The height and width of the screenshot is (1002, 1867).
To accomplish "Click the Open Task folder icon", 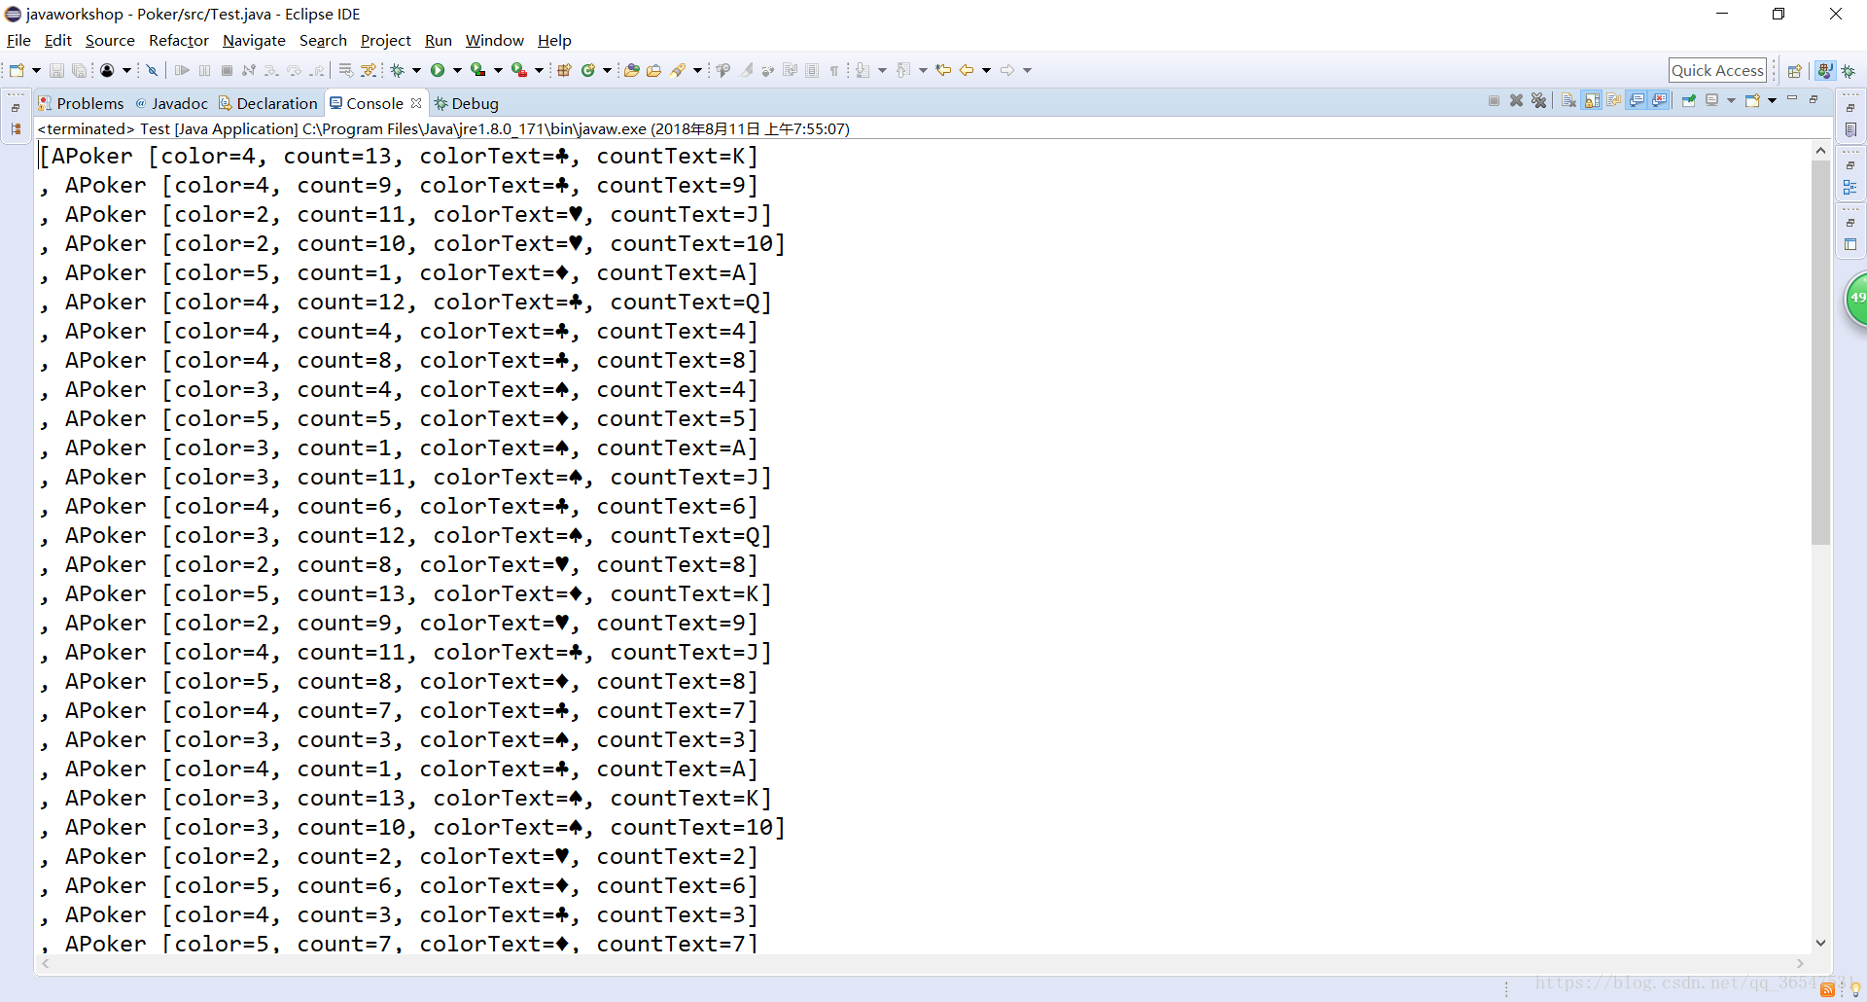I will [x=653, y=70].
